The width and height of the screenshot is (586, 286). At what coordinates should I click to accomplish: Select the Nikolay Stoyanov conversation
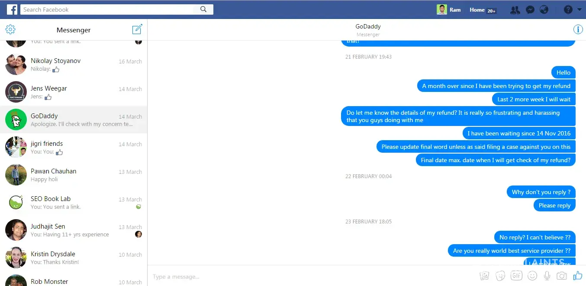[74, 65]
